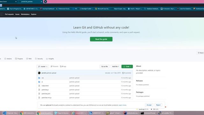This screenshot has width=204, height=115.
Task: Accept the optional analytics cookies
Action: click(x=149, y=105)
